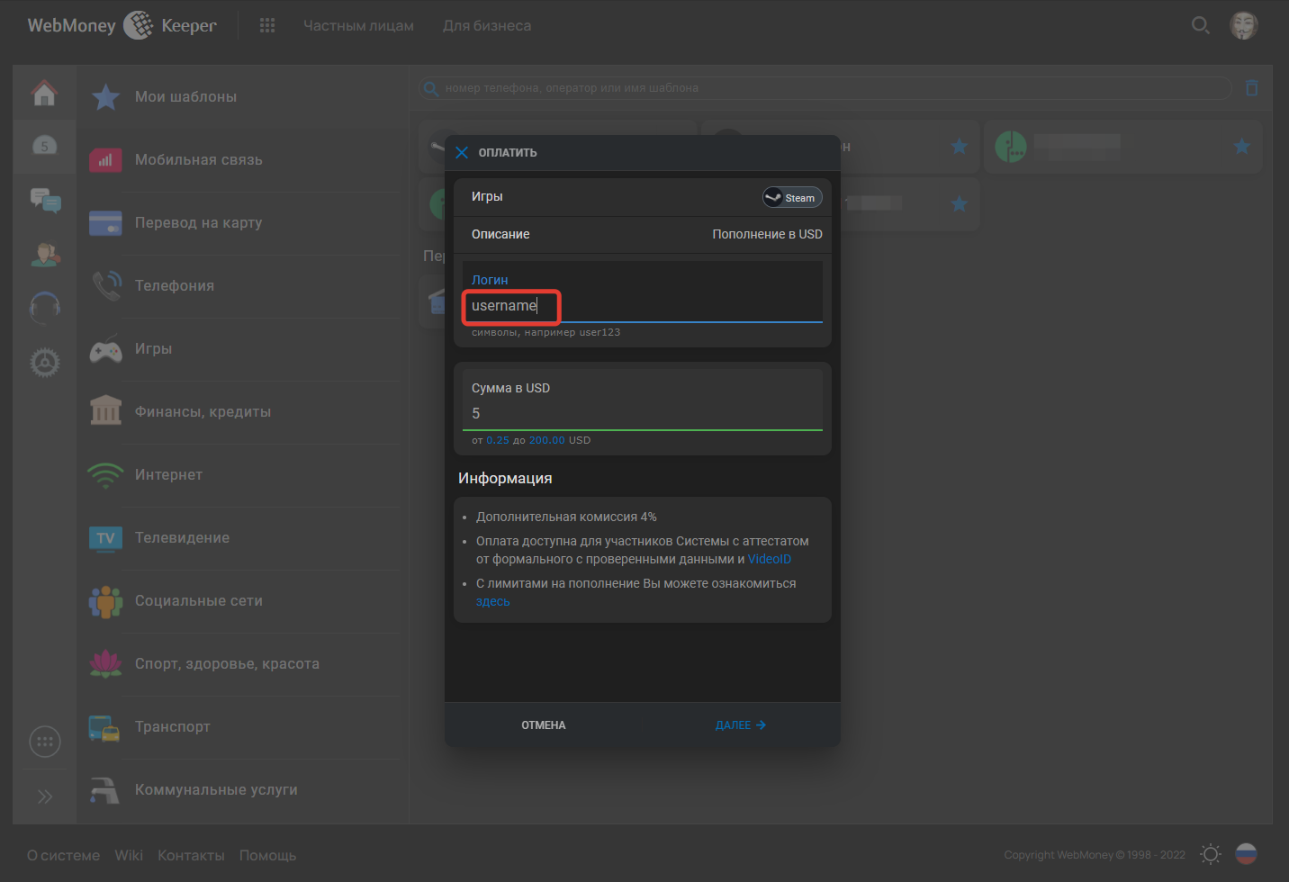Open the green phone template card

pyautogui.click(x=1122, y=147)
